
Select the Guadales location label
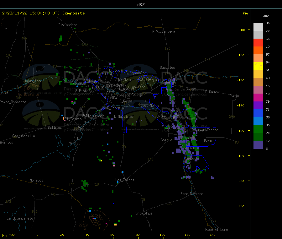click(x=167, y=68)
